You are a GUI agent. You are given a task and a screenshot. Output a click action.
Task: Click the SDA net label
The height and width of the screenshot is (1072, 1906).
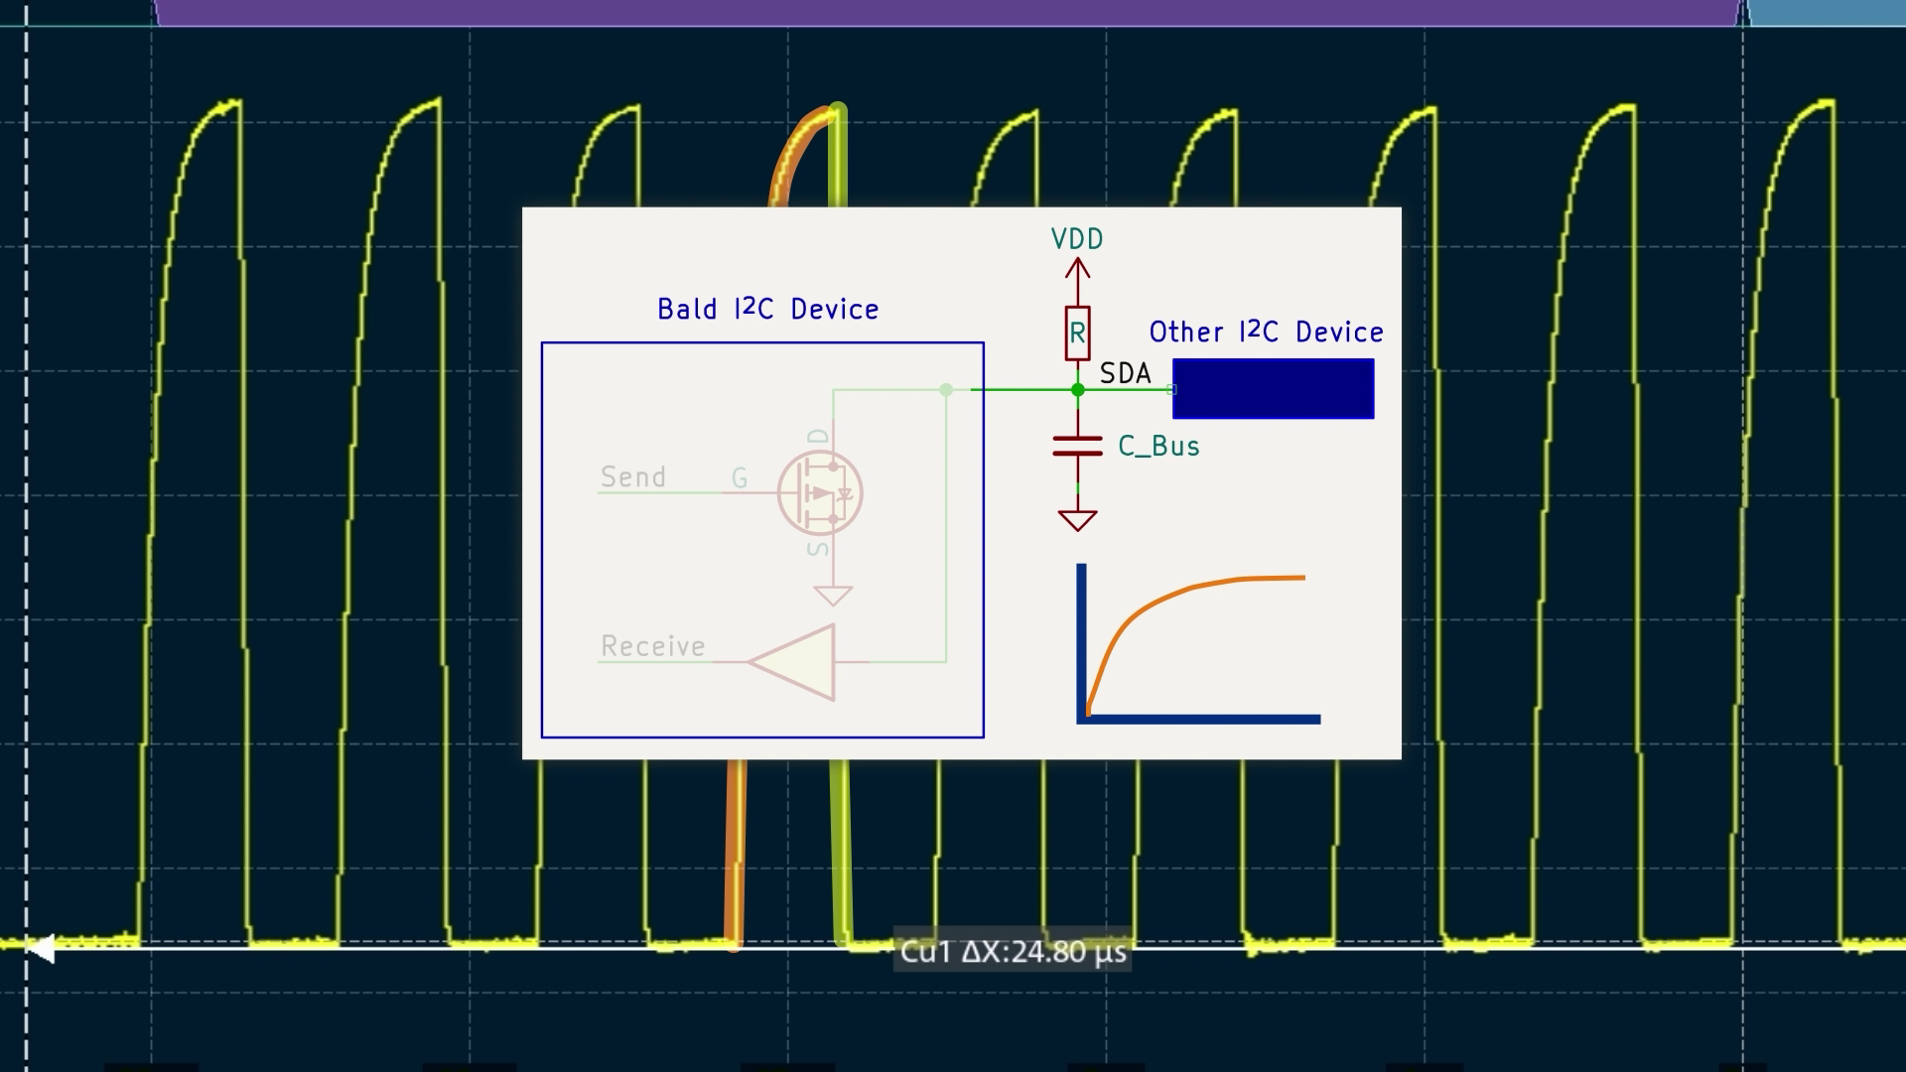coord(1125,373)
